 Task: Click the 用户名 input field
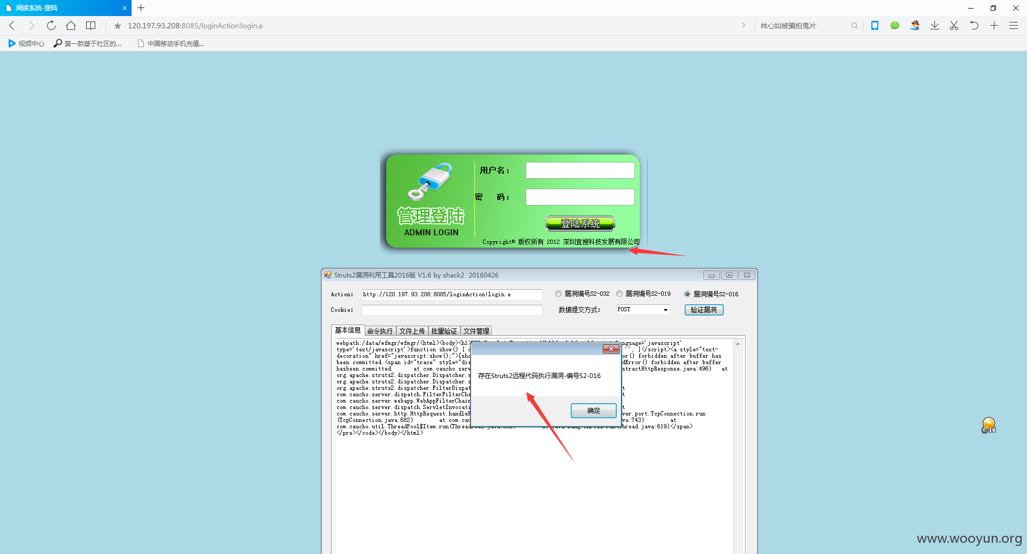(580, 171)
